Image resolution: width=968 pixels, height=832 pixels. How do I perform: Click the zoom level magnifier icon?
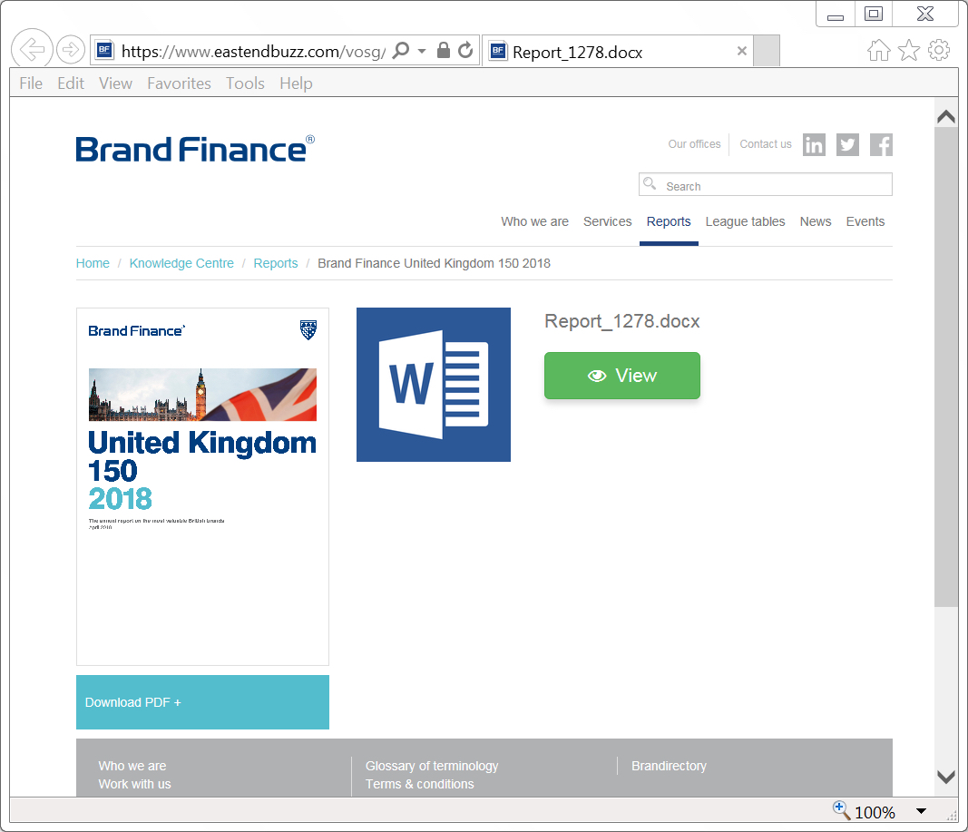click(x=841, y=810)
